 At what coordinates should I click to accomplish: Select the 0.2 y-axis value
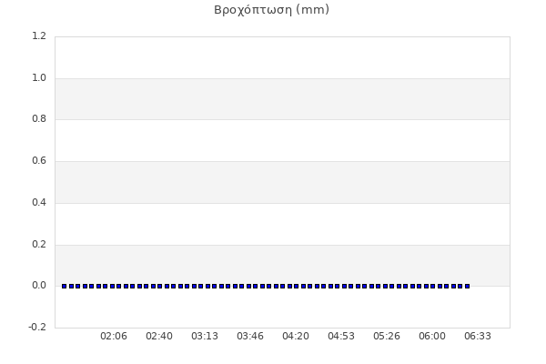[x=39, y=245]
